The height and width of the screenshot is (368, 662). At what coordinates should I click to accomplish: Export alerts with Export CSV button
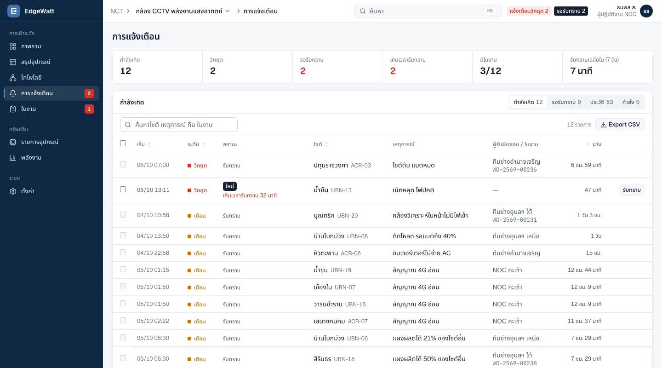(x=620, y=125)
